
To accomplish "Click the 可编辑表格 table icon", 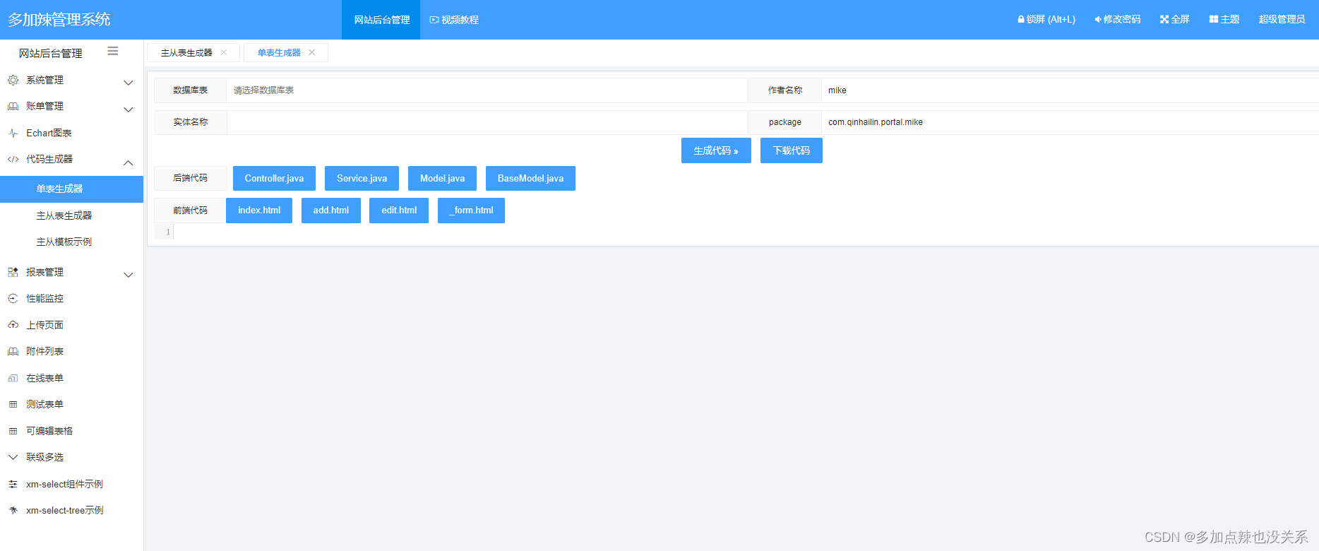I will [x=13, y=431].
